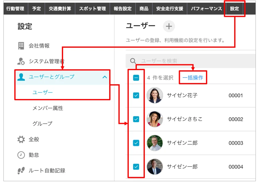Open システム管理者 settings
265x185 pixels.
pyautogui.click(x=46, y=61)
